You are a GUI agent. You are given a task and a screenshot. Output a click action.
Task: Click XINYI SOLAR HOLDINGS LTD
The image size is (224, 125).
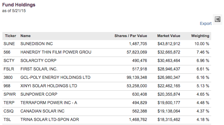point(49,86)
